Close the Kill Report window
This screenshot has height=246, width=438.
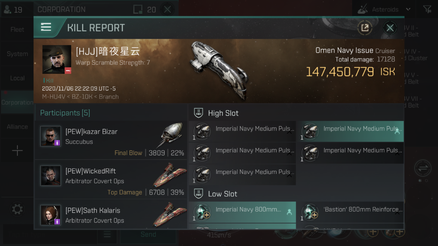coord(390,28)
